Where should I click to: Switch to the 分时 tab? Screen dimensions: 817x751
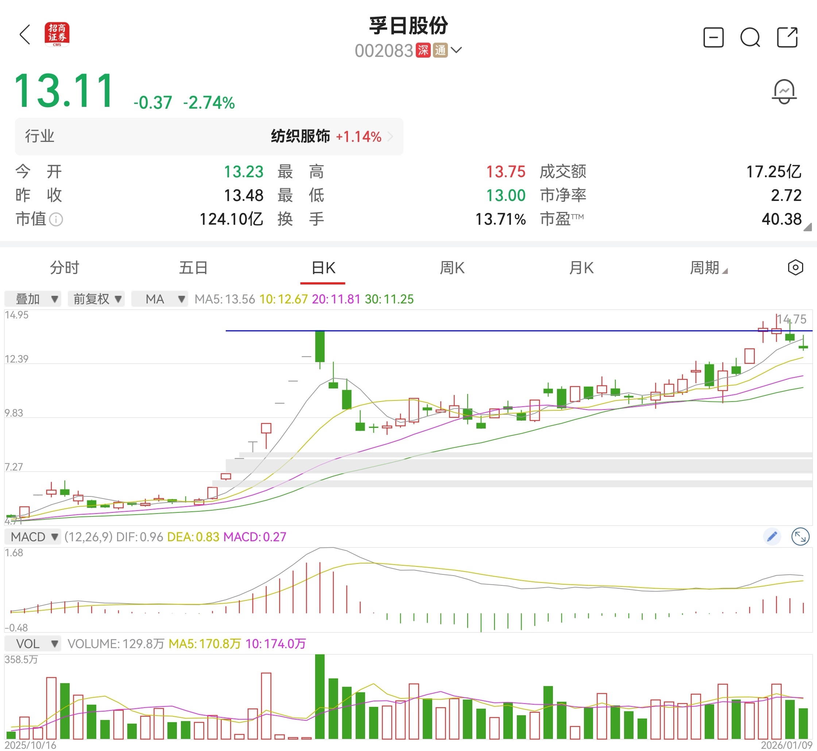pos(64,268)
